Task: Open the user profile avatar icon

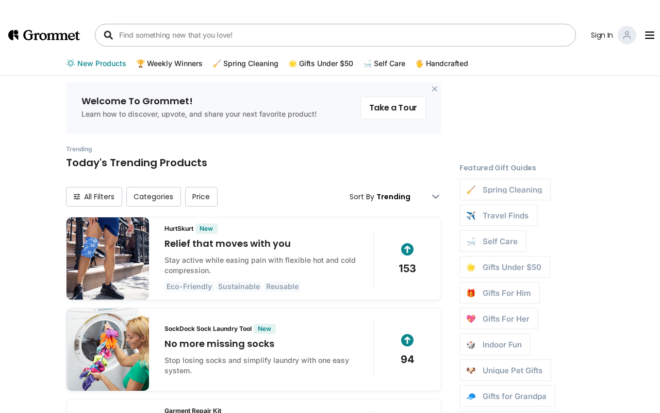Action: [x=626, y=35]
